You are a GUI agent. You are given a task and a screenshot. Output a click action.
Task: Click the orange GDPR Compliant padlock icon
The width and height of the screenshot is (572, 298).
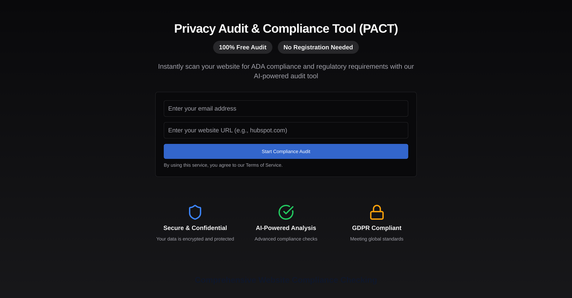coord(376,212)
